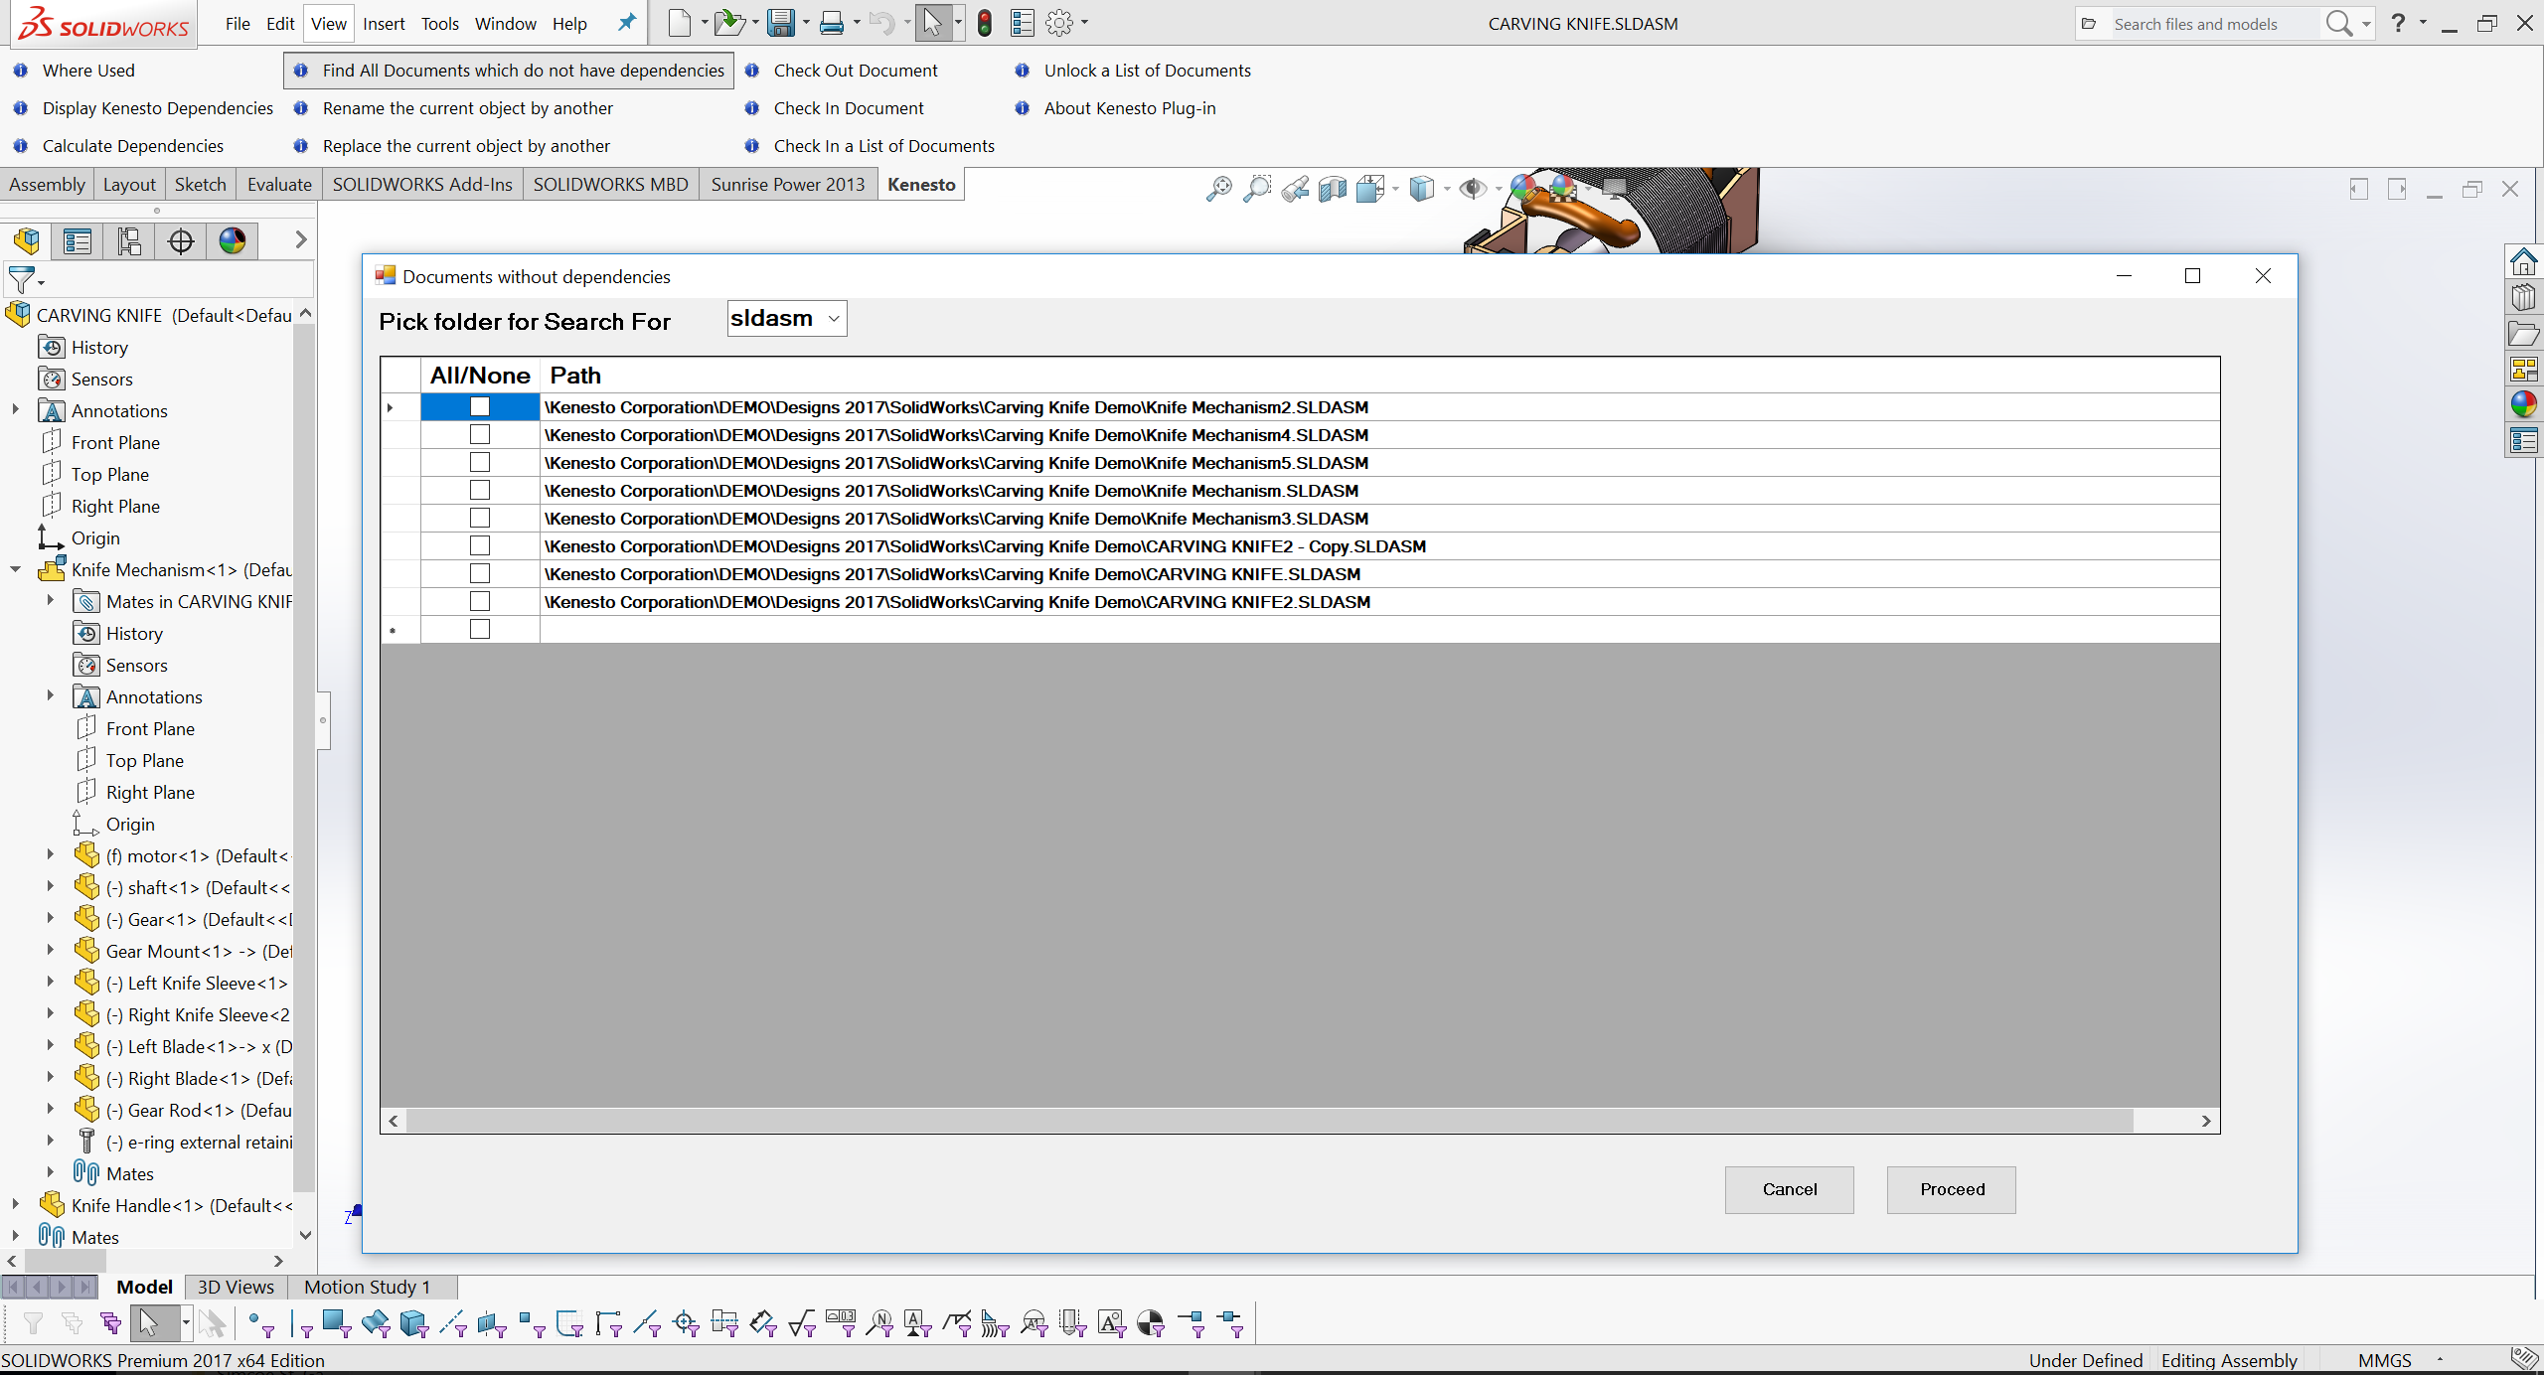This screenshot has height=1375, width=2544.
Task: Switch to SOLIDWORKS Add-Ins tab
Action: coord(422,184)
